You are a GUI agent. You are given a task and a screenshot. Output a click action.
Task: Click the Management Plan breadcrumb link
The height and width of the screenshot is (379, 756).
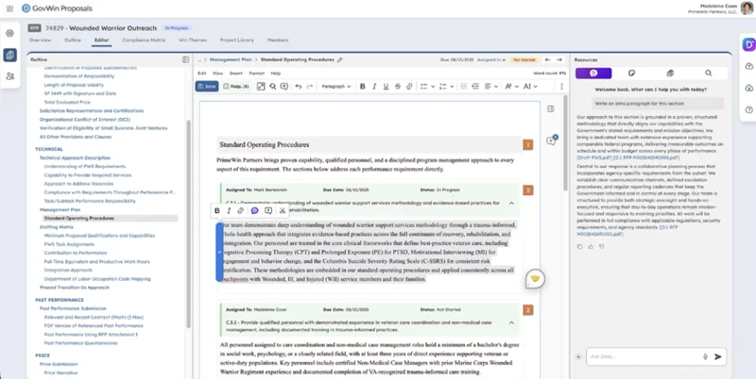pos(231,60)
